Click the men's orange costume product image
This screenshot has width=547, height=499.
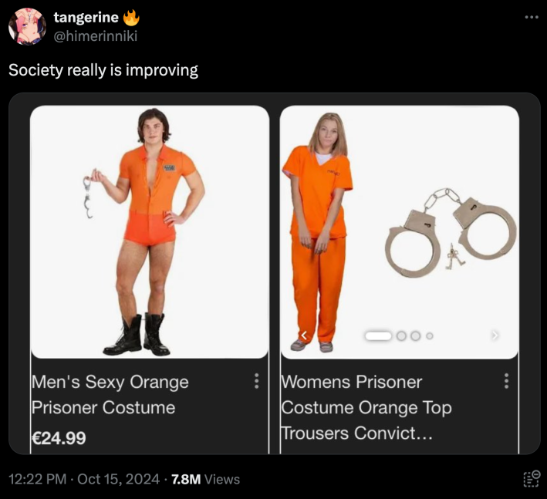tap(150, 232)
